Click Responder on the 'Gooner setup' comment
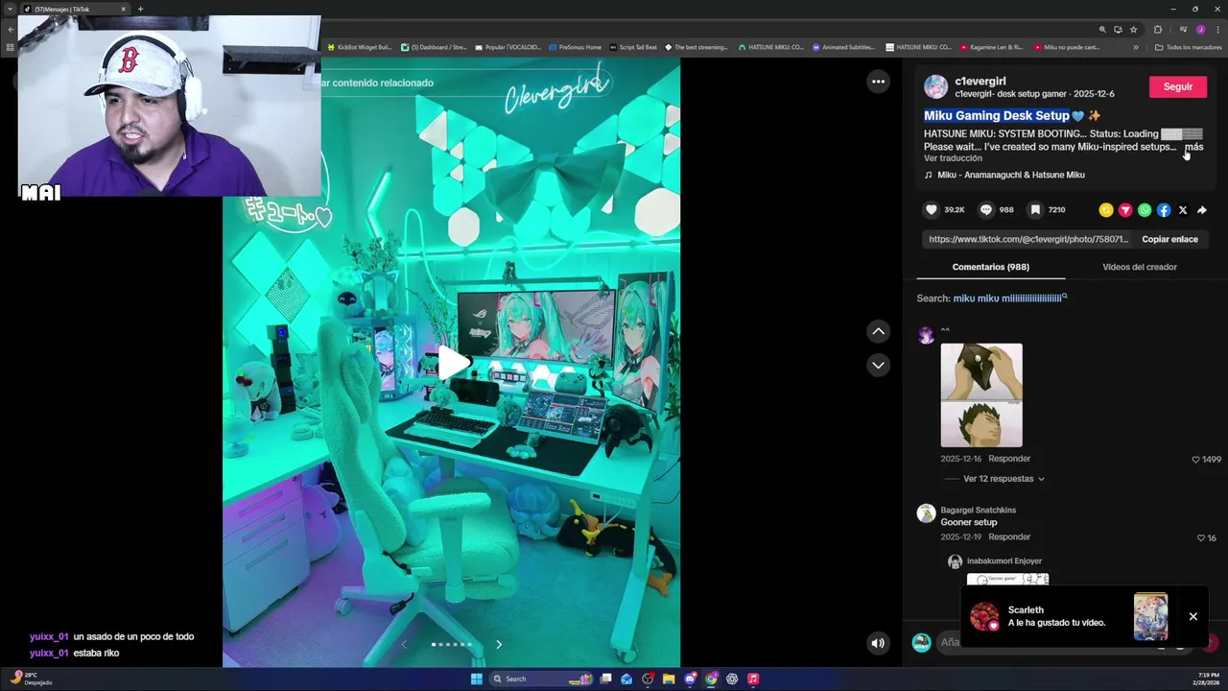This screenshot has height=691, width=1228. click(x=1009, y=537)
